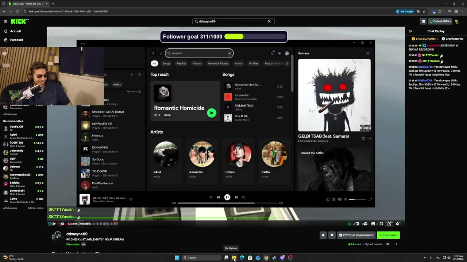Click the Obtenir KICKs button

click(440, 21)
